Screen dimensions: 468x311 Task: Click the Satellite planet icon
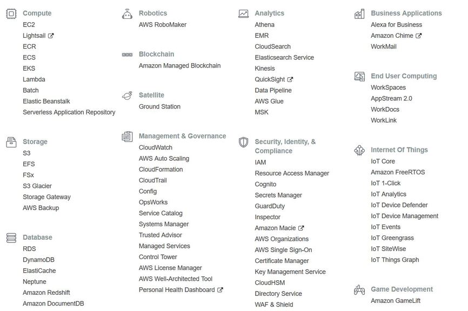point(127,96)
